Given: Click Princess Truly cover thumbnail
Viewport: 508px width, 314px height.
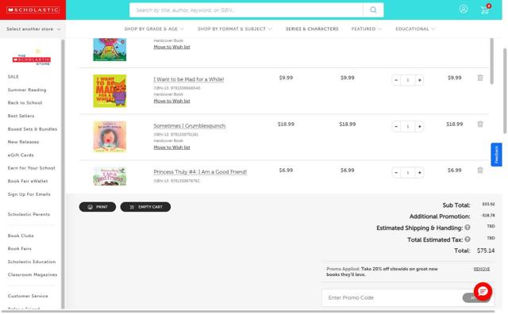Looking at the screenshot, I should tap(110, 176).
